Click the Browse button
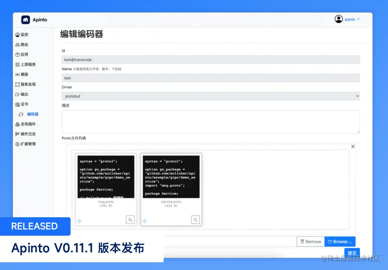Viewport: 388px width, 270px height. click(x=340, y=242)
